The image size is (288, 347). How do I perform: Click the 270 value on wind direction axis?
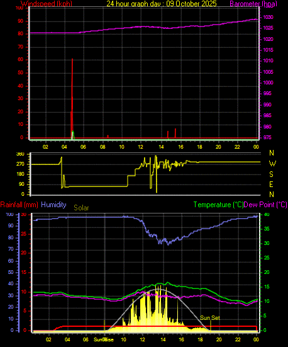click(20, 164)
